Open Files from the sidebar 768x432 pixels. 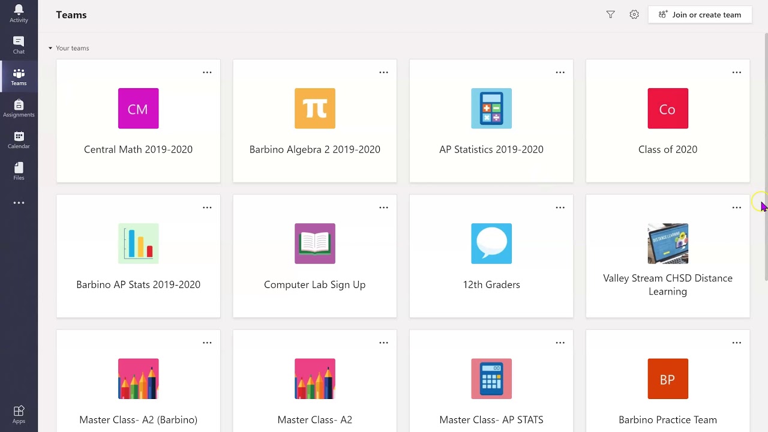tap(19, 172)
